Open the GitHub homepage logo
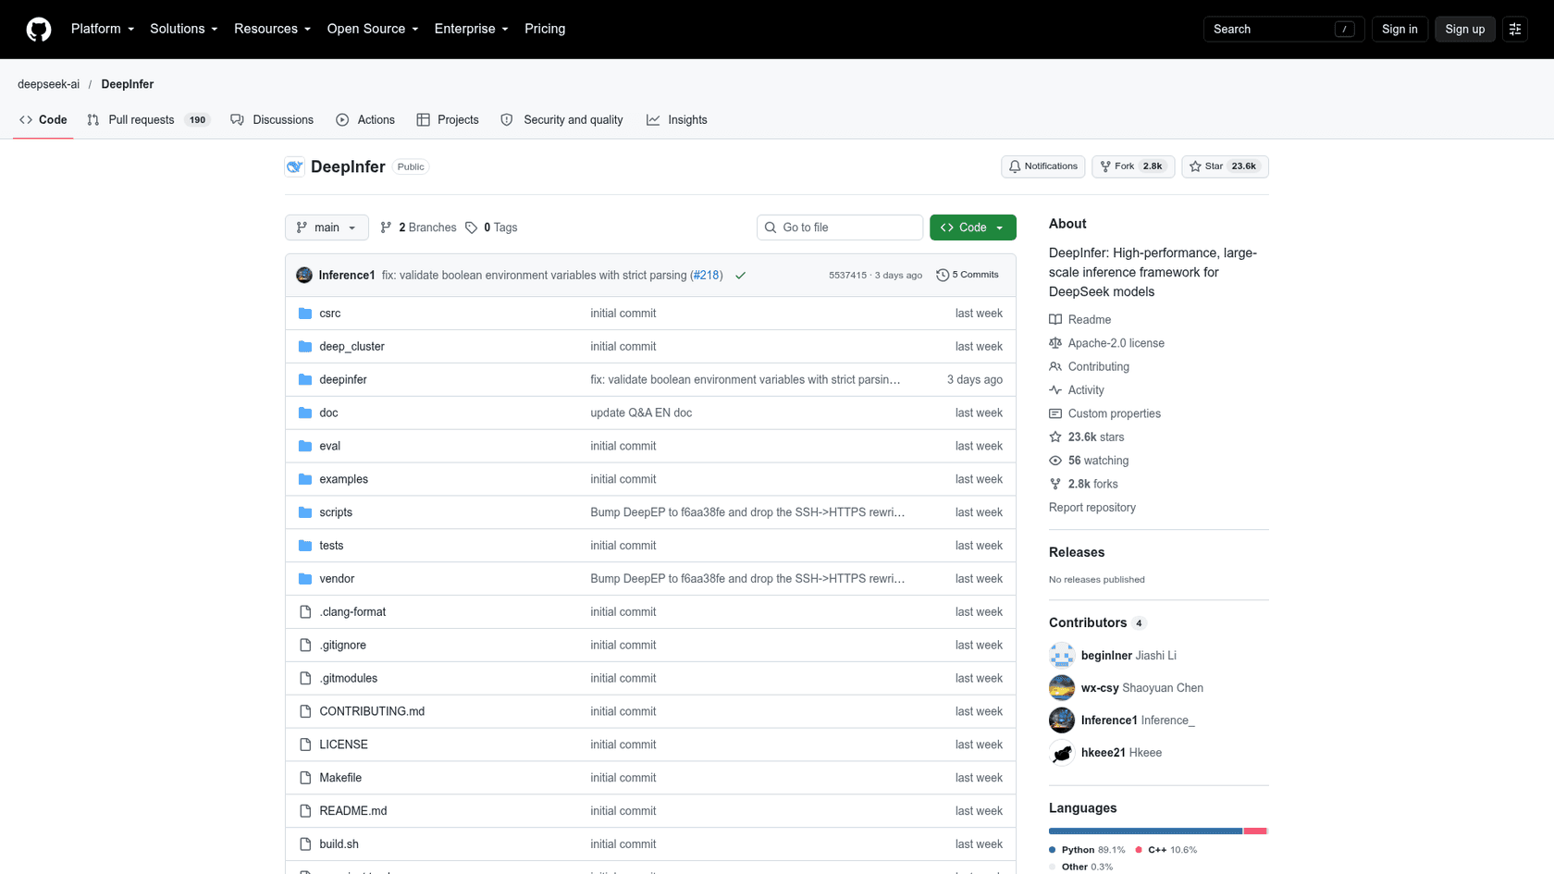This screenshot has height=874, width=1554. (39, 30)
